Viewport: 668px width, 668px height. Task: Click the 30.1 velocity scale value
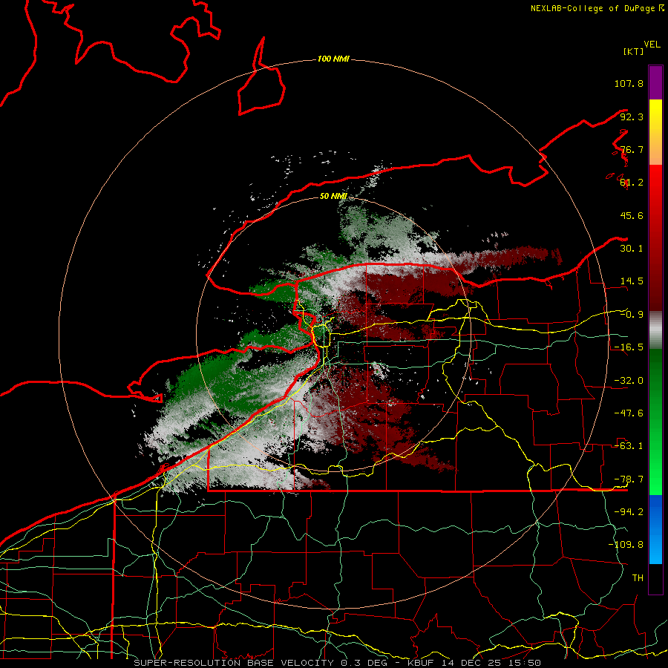632,249
